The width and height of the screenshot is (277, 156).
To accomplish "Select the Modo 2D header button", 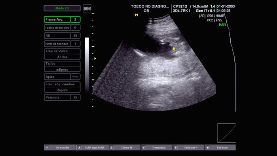I will (x=62, y=8).
